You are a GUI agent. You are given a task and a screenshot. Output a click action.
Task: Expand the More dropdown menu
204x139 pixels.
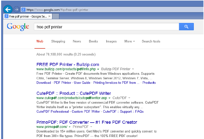[130, 41]
